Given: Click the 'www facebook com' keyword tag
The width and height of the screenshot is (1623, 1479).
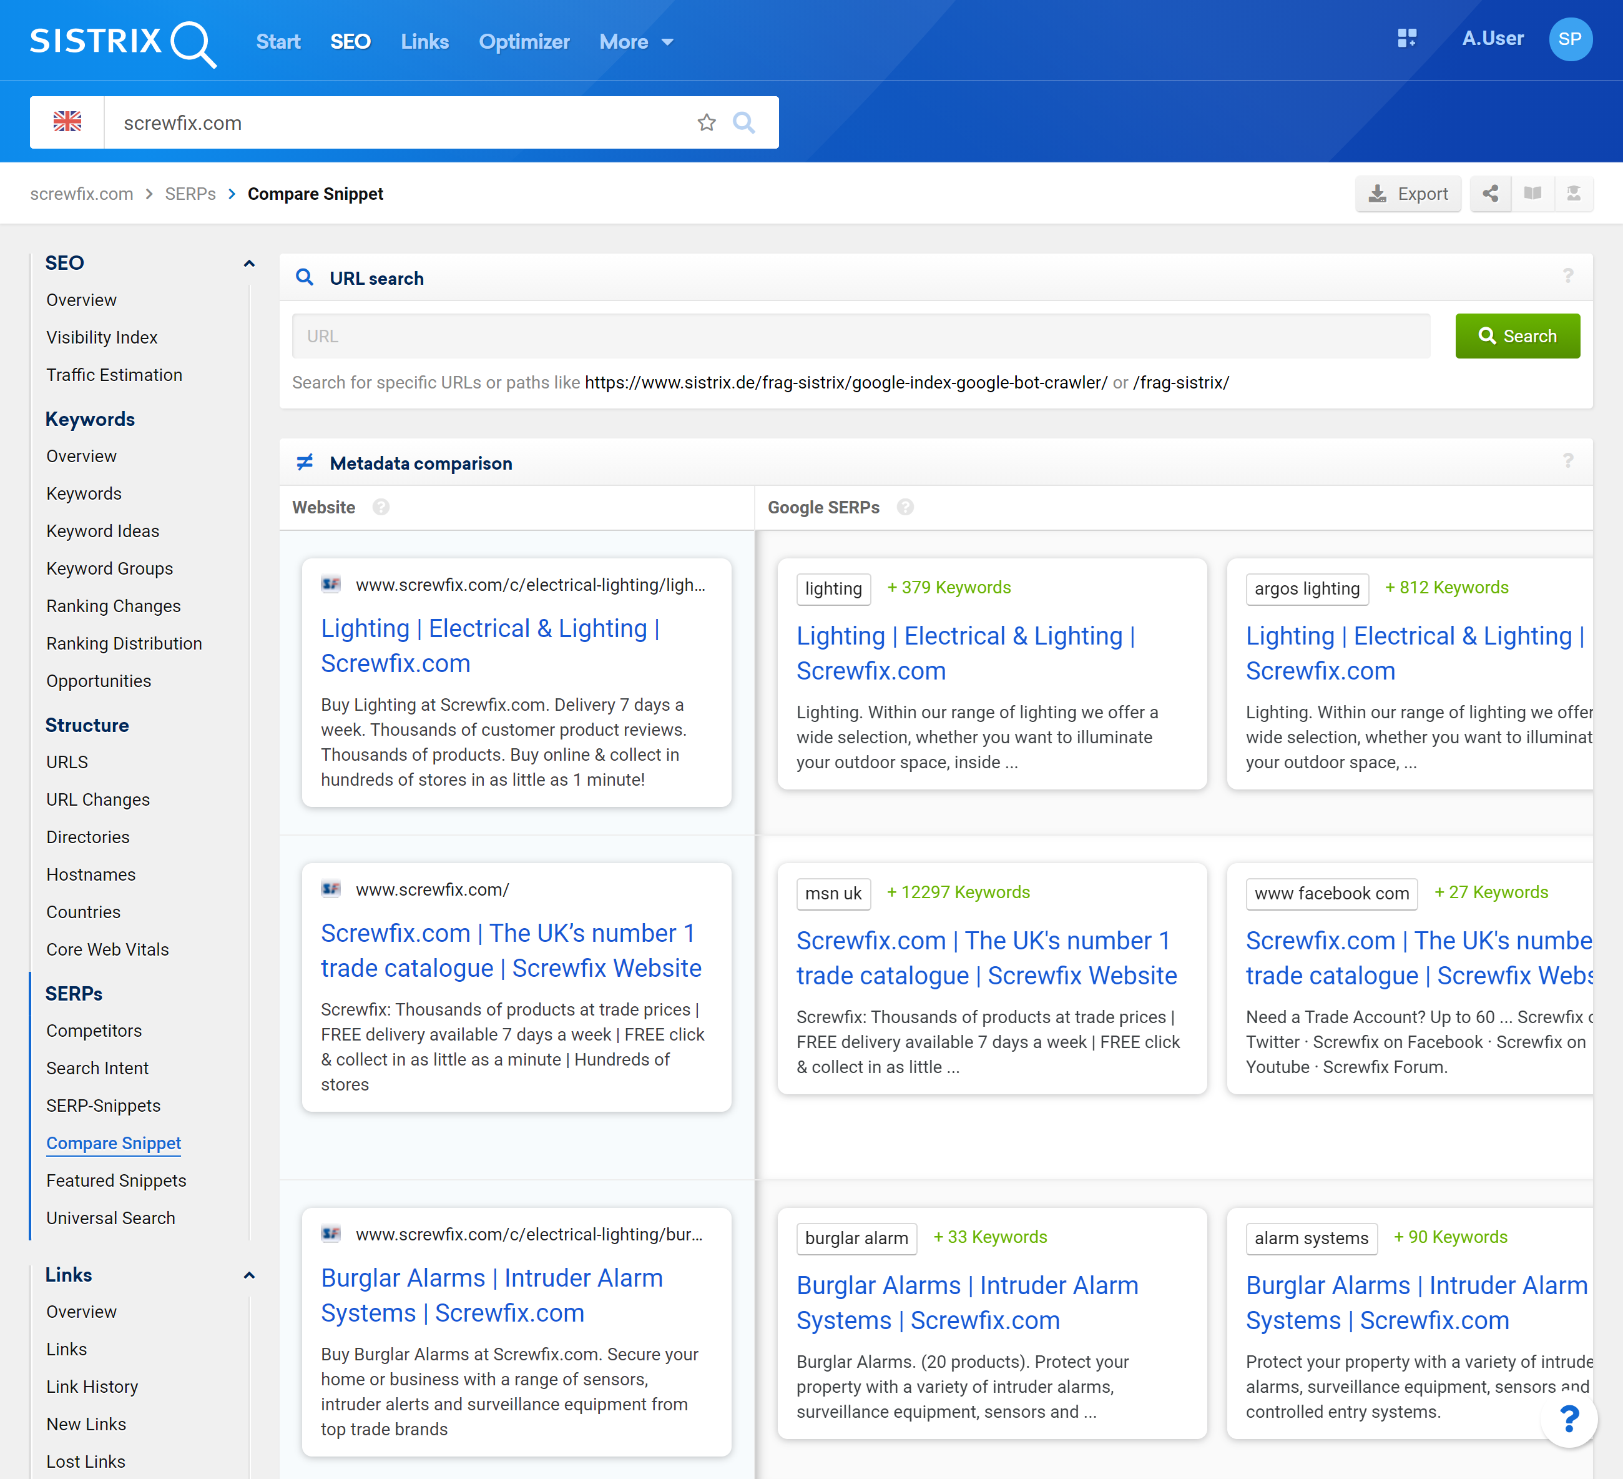Looking at the screenshot, I should click(x=1331, y=893).
